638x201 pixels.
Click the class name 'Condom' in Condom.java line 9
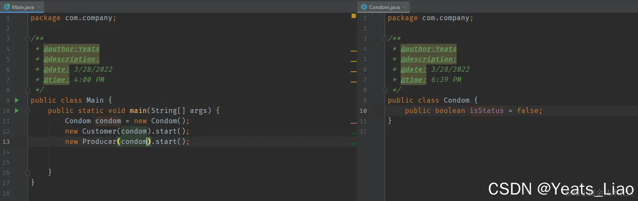pos(457,100)
